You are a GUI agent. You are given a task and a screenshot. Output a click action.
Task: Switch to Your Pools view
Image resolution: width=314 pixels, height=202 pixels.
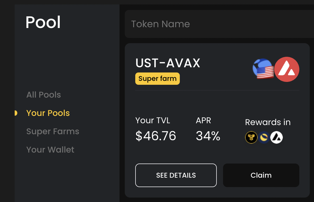coord(48,113)
